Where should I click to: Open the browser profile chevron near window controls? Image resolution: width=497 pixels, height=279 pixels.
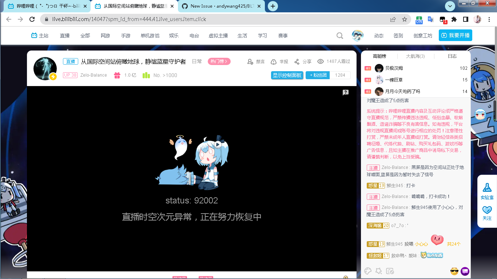click(450, 7)
